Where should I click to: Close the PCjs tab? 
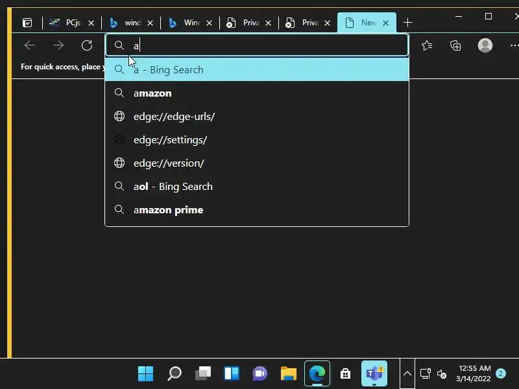click(x=91, y=23)
